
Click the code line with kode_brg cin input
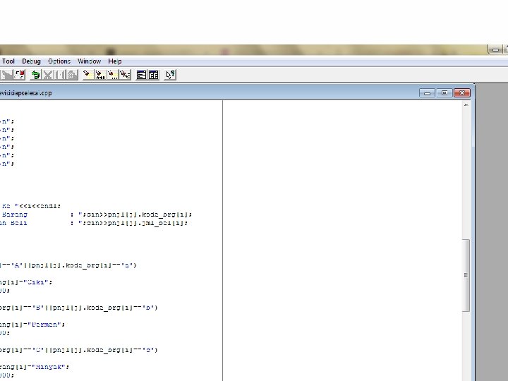click(96, 214)
